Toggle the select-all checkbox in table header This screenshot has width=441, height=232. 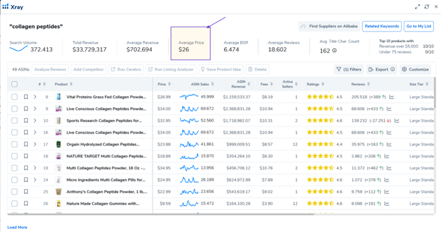(x=15, y=84)
